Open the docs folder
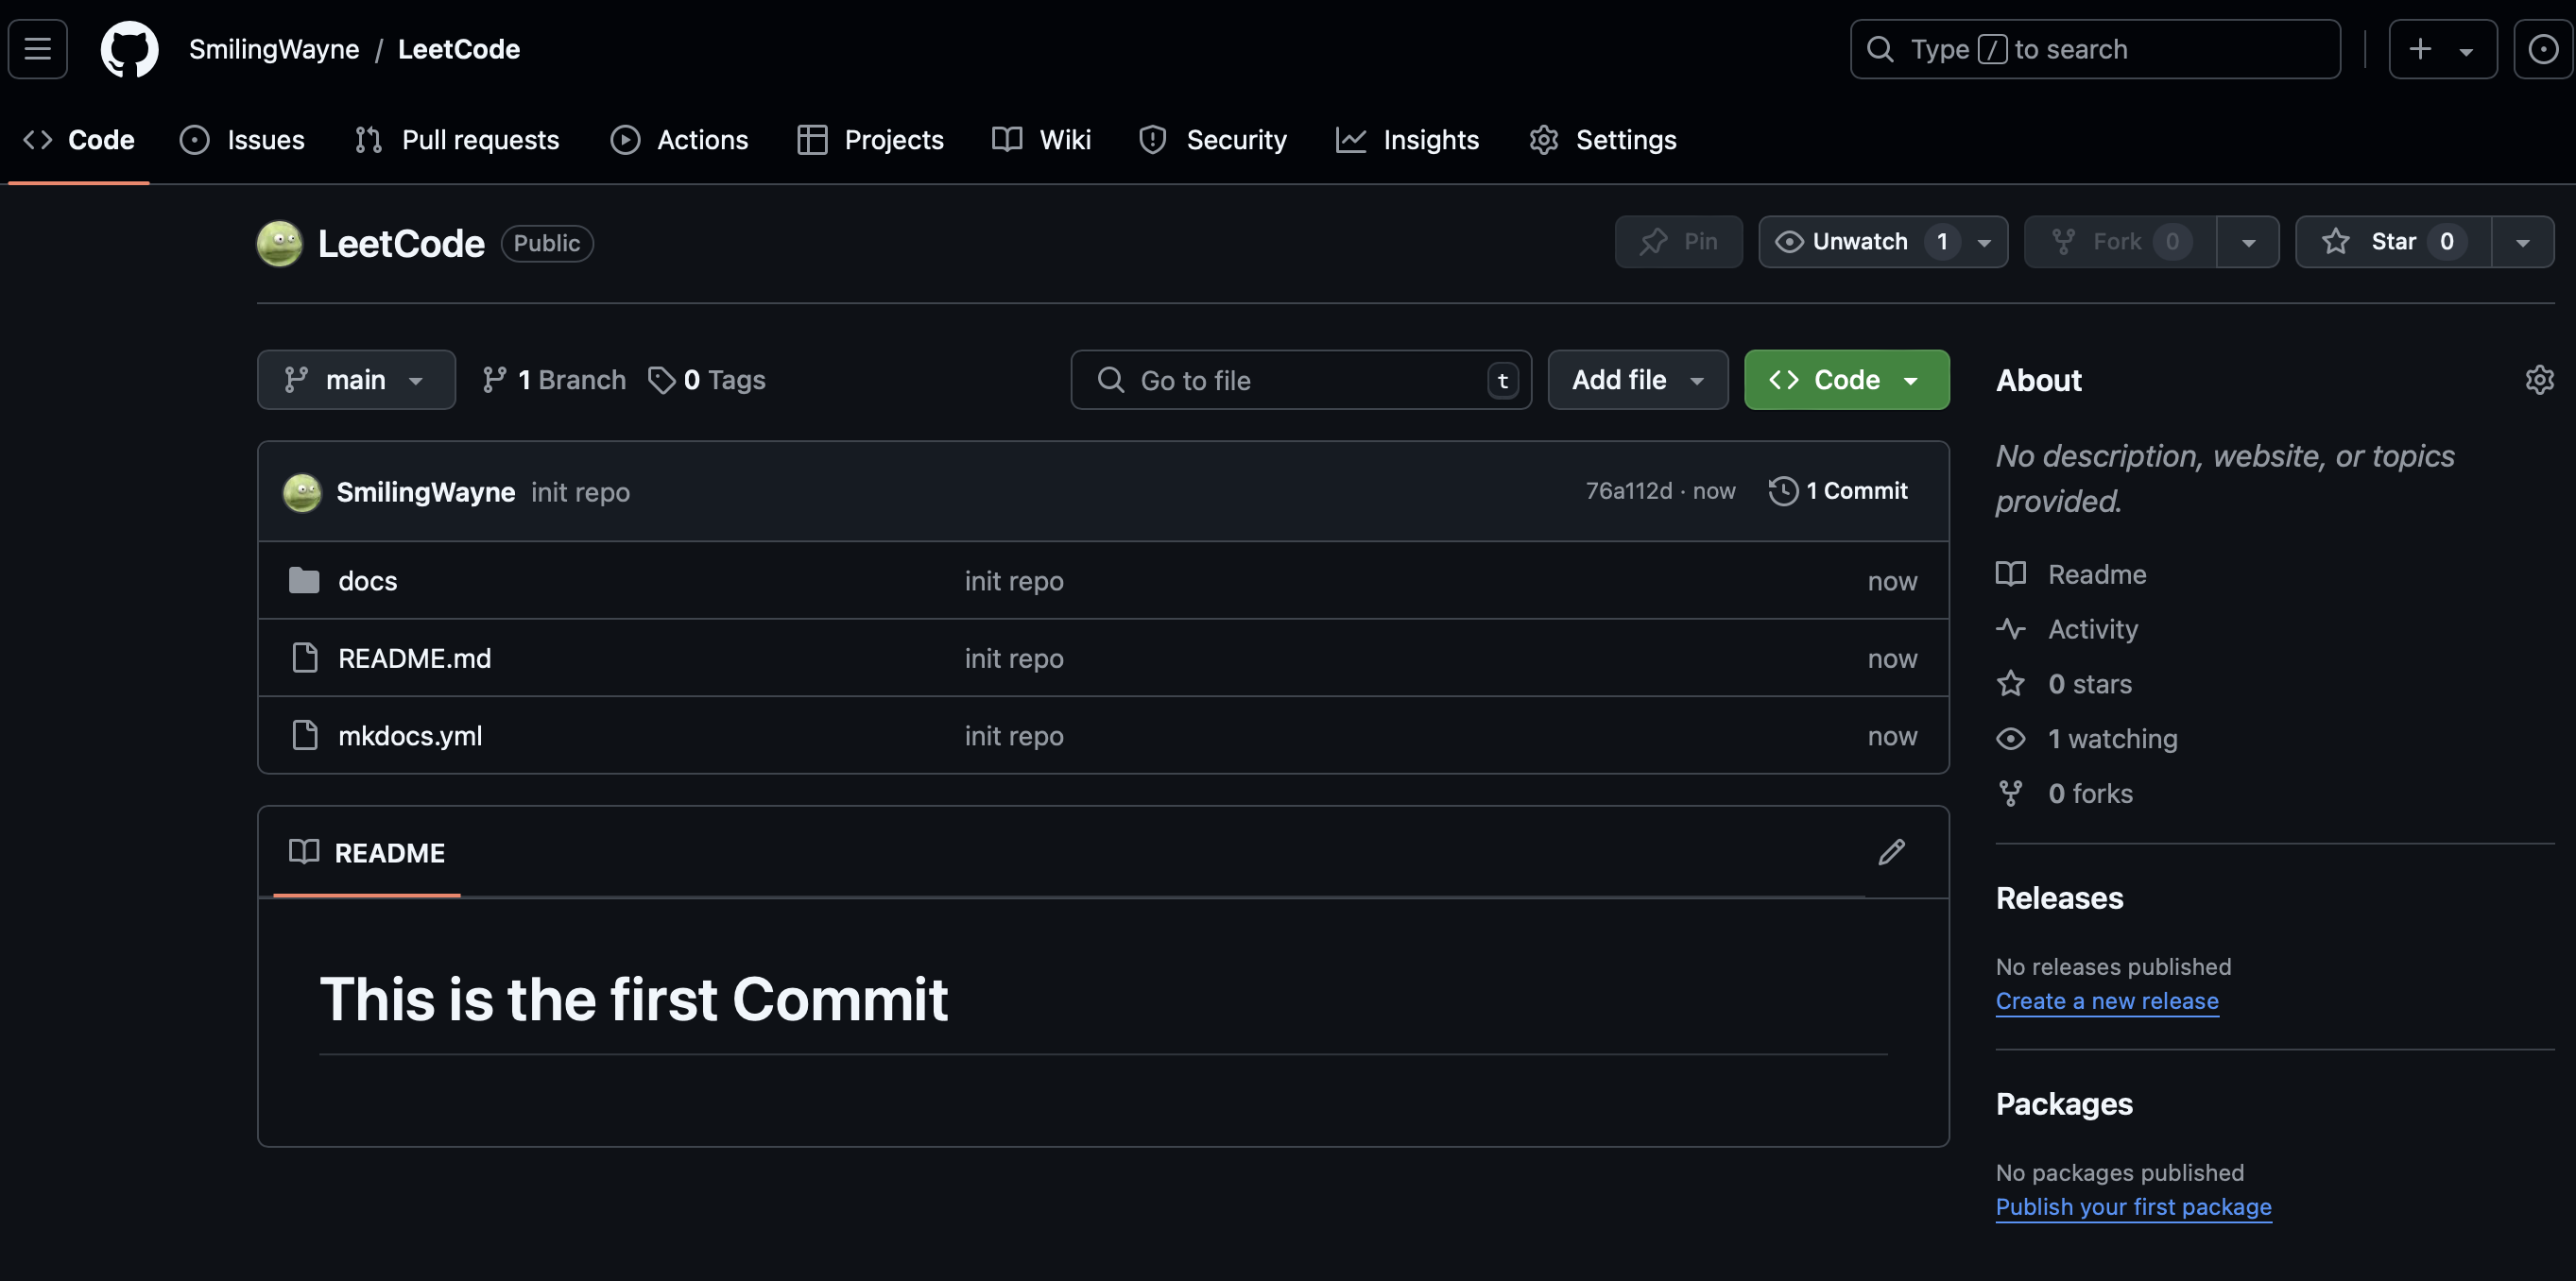Viewport: 2576px width, 1281px height. point(367,581)
